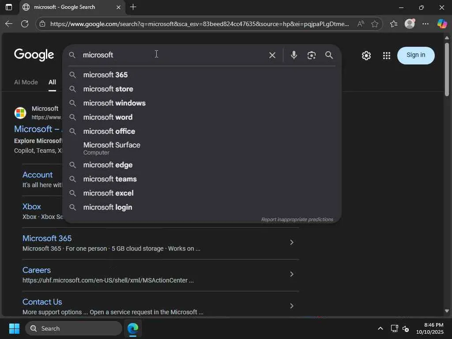Click the page vertical scrollbar thumb
Viewport: 452px width, 339px height.
pyautogui.click(x=447, y=69)
